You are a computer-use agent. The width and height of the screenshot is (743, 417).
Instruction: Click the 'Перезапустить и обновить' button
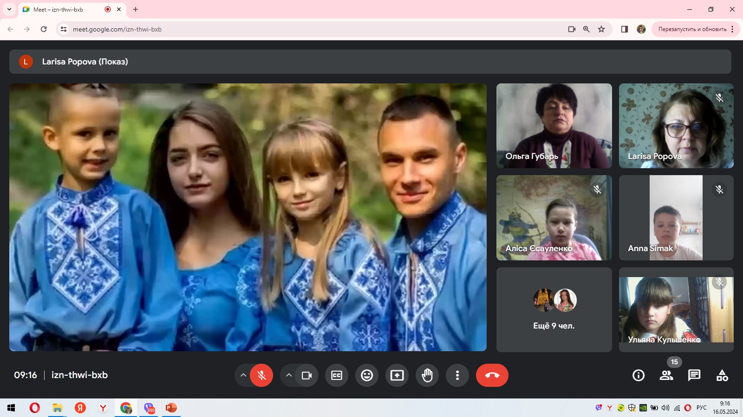point(692,29)
